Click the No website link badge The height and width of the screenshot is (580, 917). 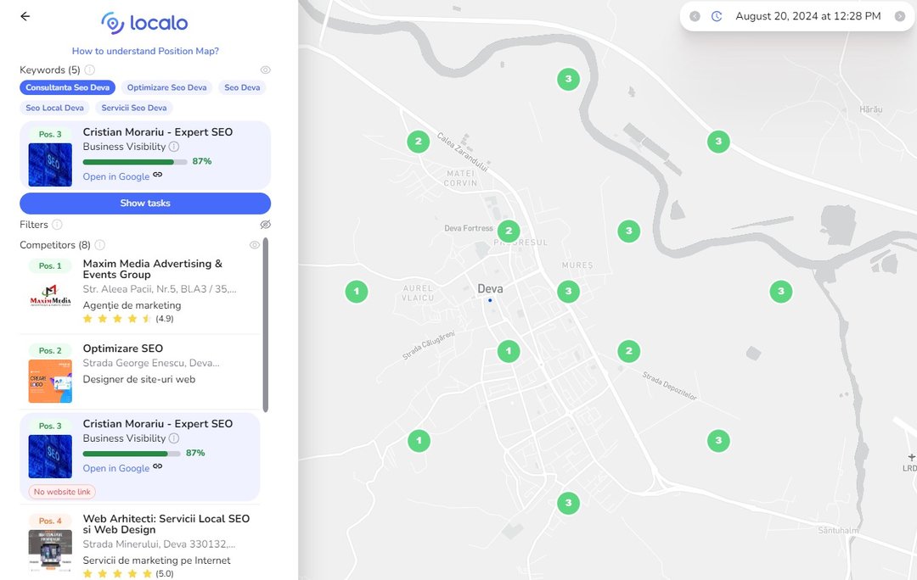pyautogui.click(x=62, y=492)
